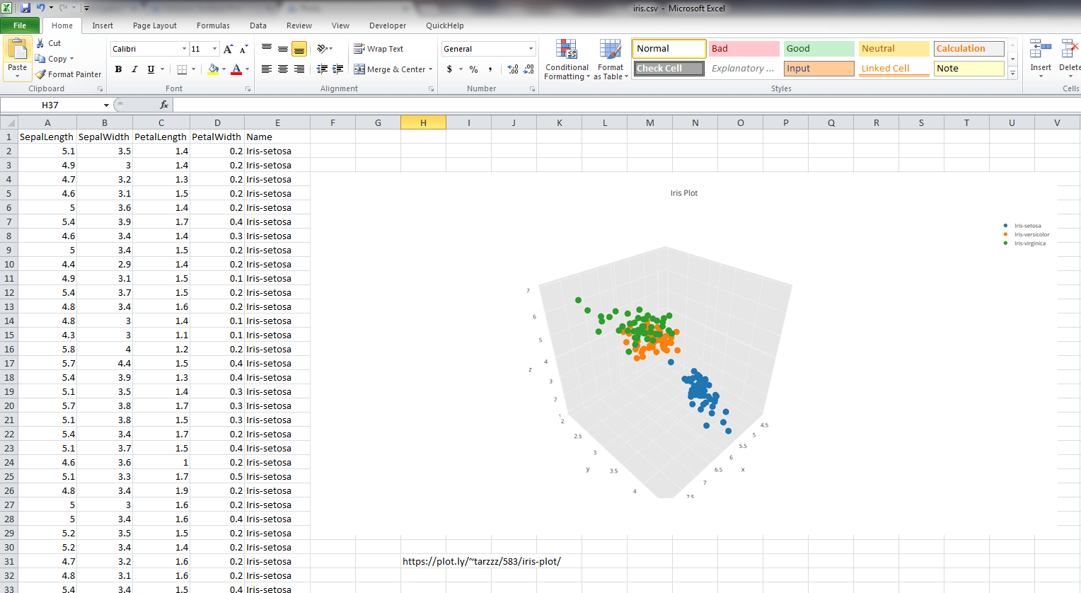Switch to the Page Layout tab
The image size is (1081, 593).
pos(155,25)
